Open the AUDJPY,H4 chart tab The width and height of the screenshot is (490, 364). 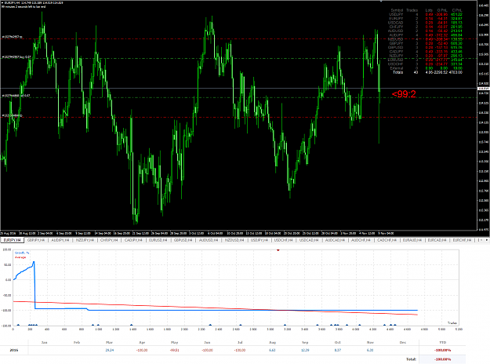60,240
